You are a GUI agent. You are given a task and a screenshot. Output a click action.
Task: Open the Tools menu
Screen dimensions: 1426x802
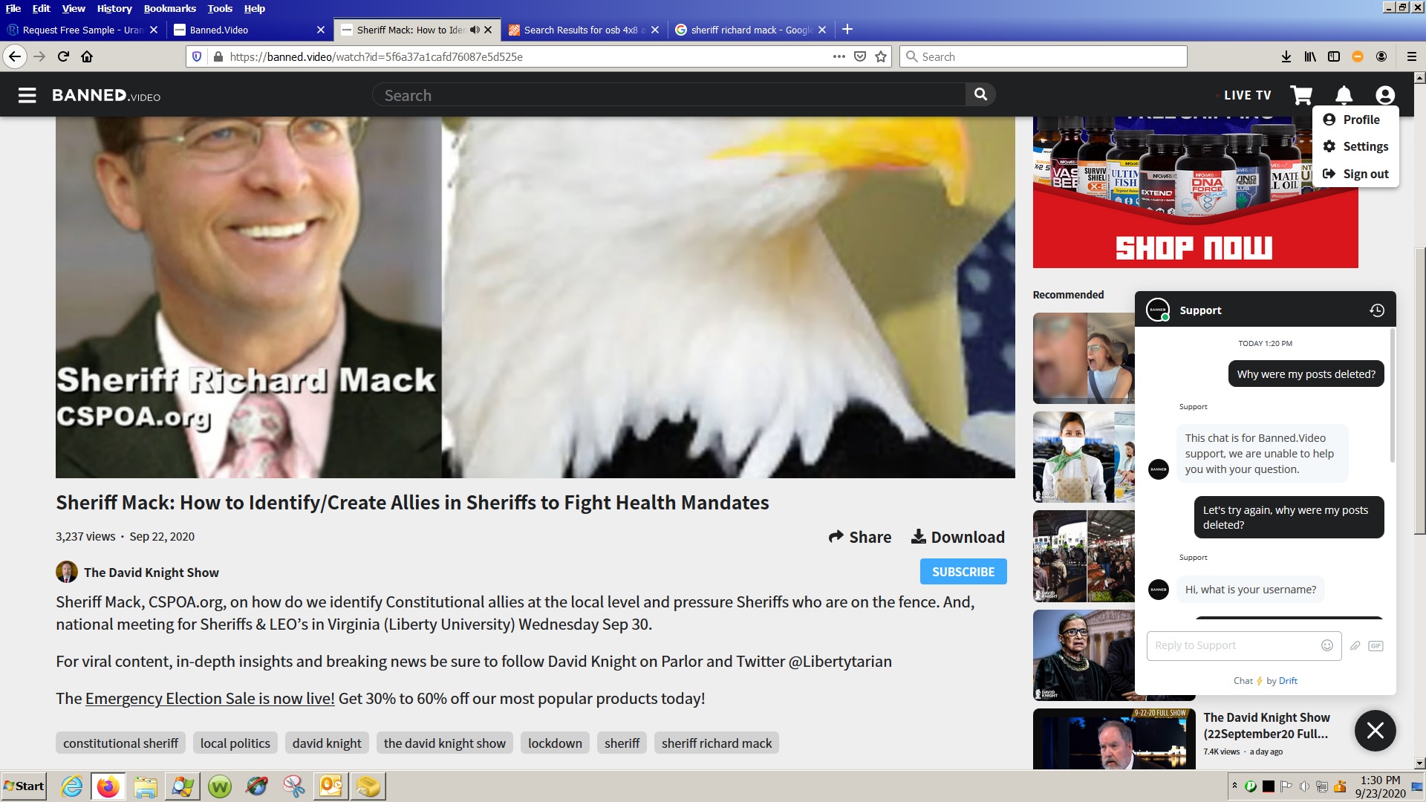(220, 8)
